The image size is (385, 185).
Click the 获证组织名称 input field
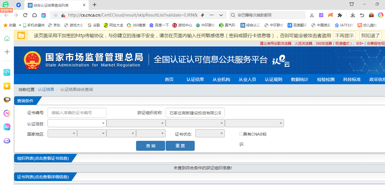click(195, 113)
